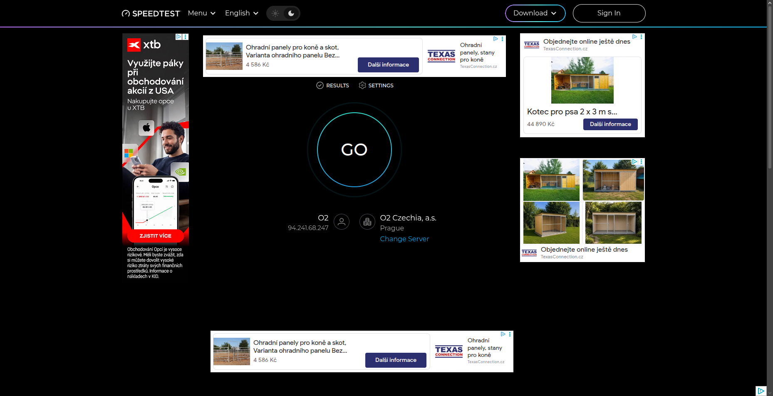Switch to light mode sun icon
Viewport: 773px width, 396px height.
pyautogui.click(x=275, y=13)
